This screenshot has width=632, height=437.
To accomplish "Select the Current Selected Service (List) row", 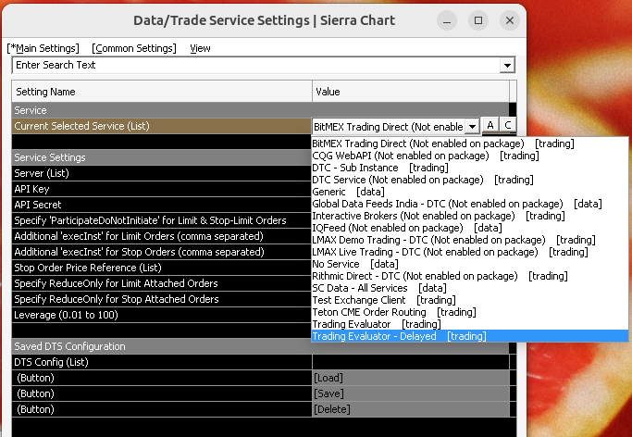I will coord(162,126).
